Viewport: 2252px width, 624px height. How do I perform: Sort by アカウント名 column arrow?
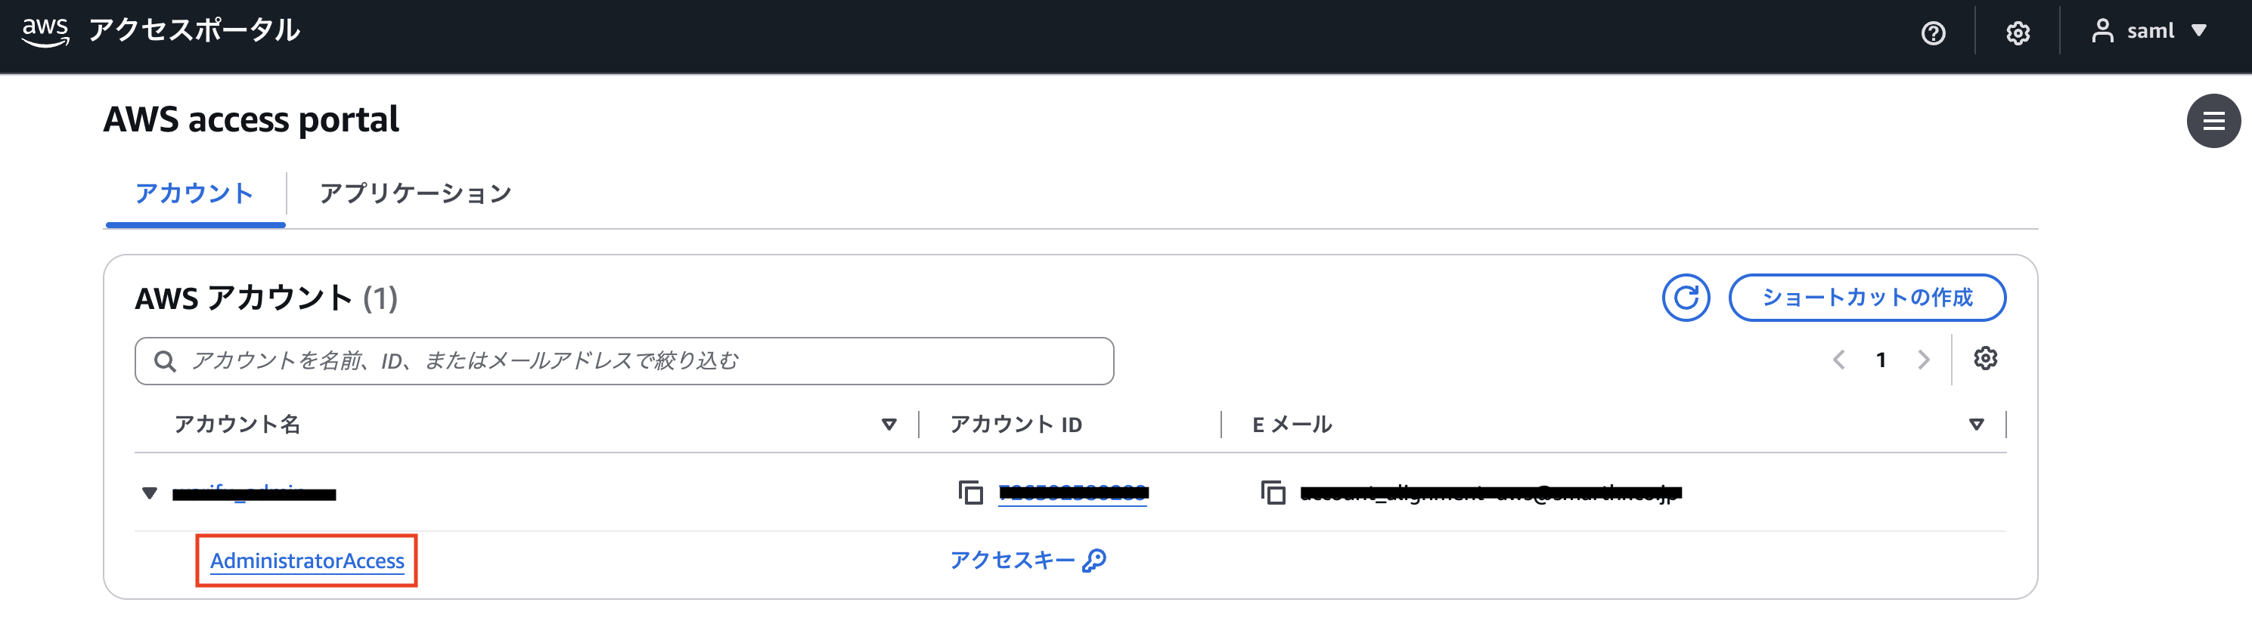tap(889, 425)
